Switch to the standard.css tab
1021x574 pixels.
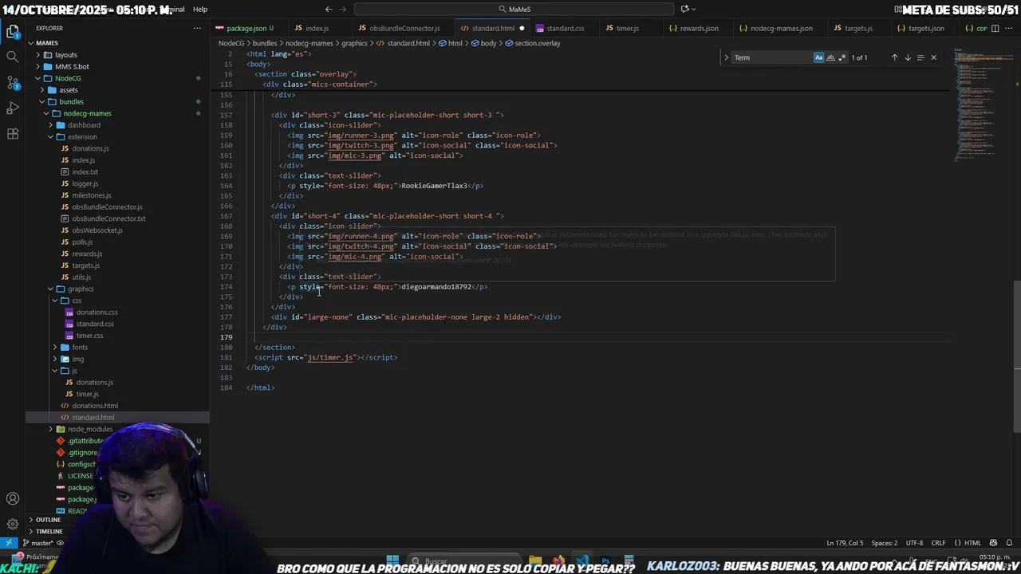pyautogui.click(x=566, y=28)
